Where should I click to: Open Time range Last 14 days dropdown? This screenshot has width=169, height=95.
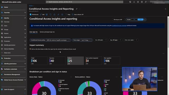click(86, 40)
